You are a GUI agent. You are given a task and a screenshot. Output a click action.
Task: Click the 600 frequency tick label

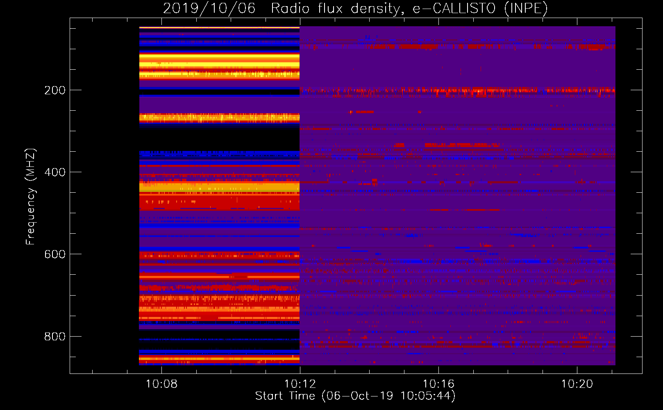pyautogui.click(x=55, y=254)
